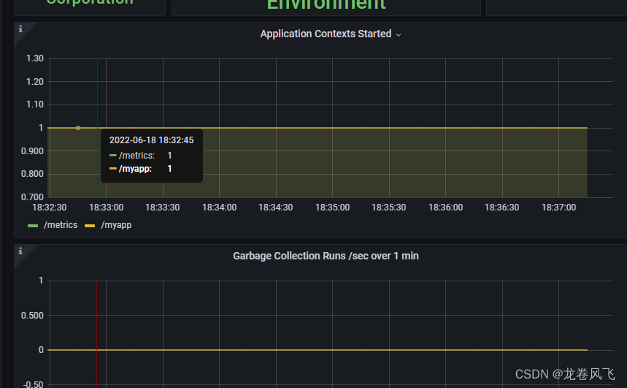Click the /myapp: 1 row in the tooltip
This screenshot has width=627, height=388.
point(141,169)
